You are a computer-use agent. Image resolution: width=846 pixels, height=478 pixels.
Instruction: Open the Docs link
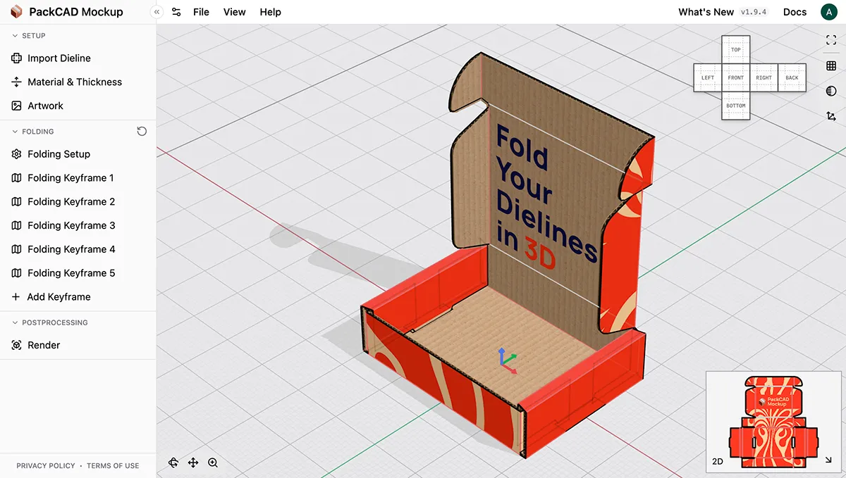coord(795,12)
